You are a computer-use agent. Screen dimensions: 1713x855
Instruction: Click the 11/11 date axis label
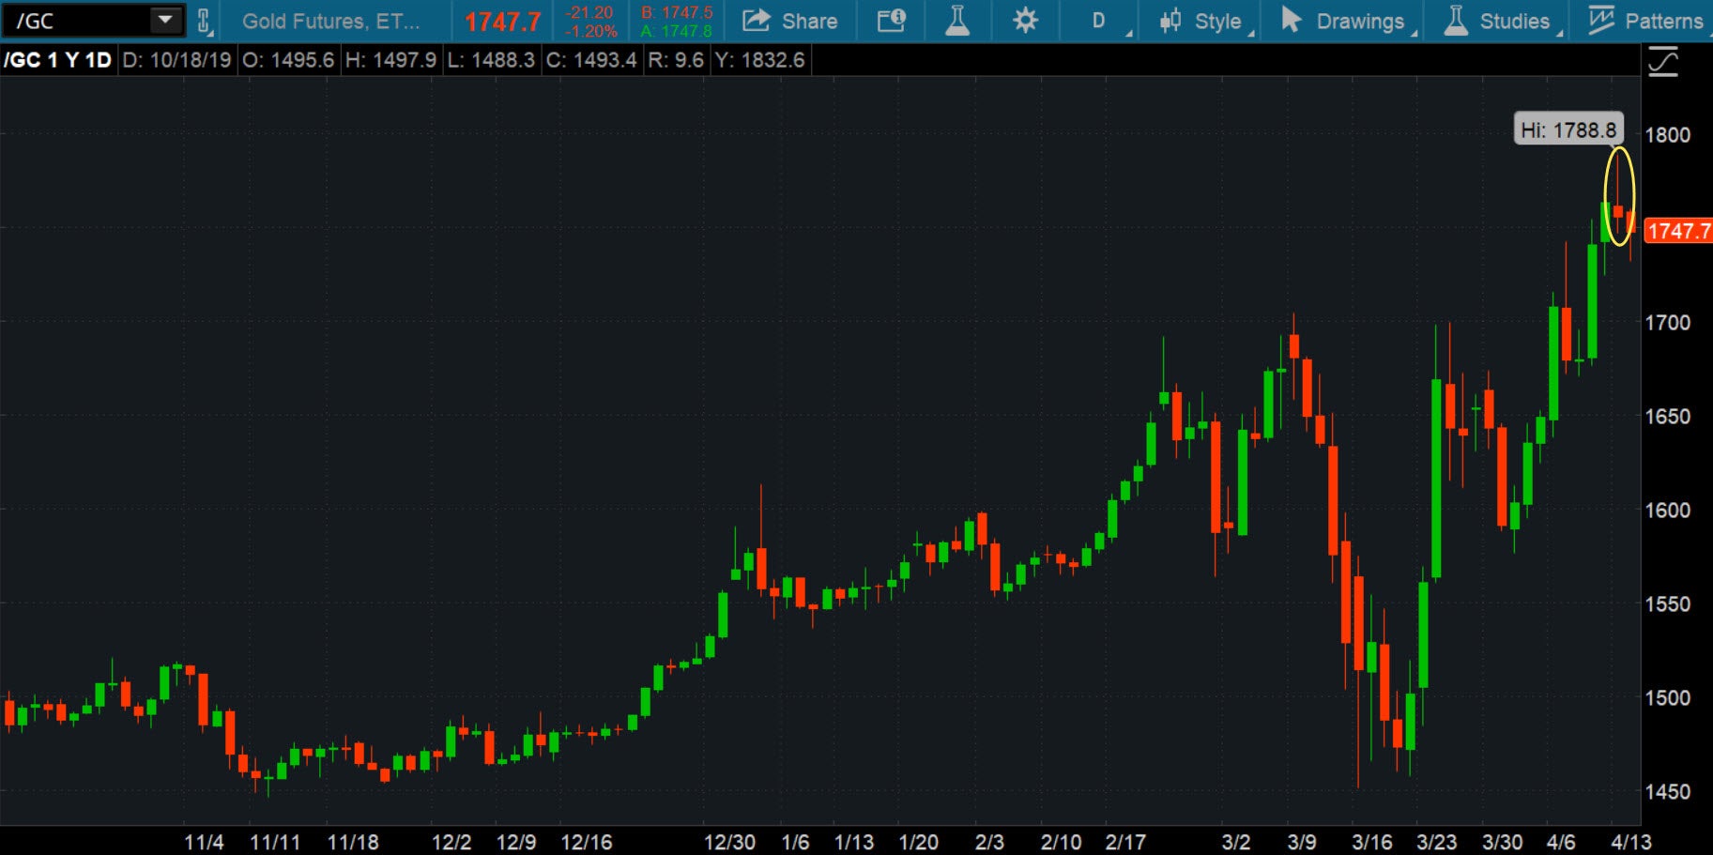click(275, 842)
